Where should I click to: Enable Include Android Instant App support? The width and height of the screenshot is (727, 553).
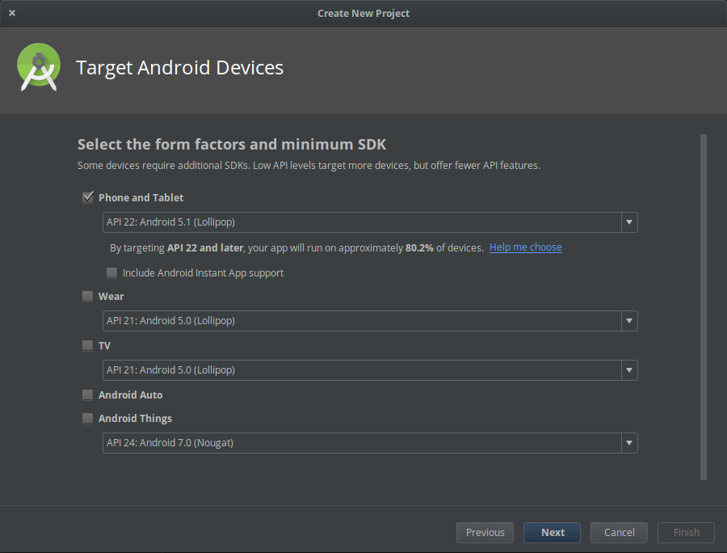(112, 272)
